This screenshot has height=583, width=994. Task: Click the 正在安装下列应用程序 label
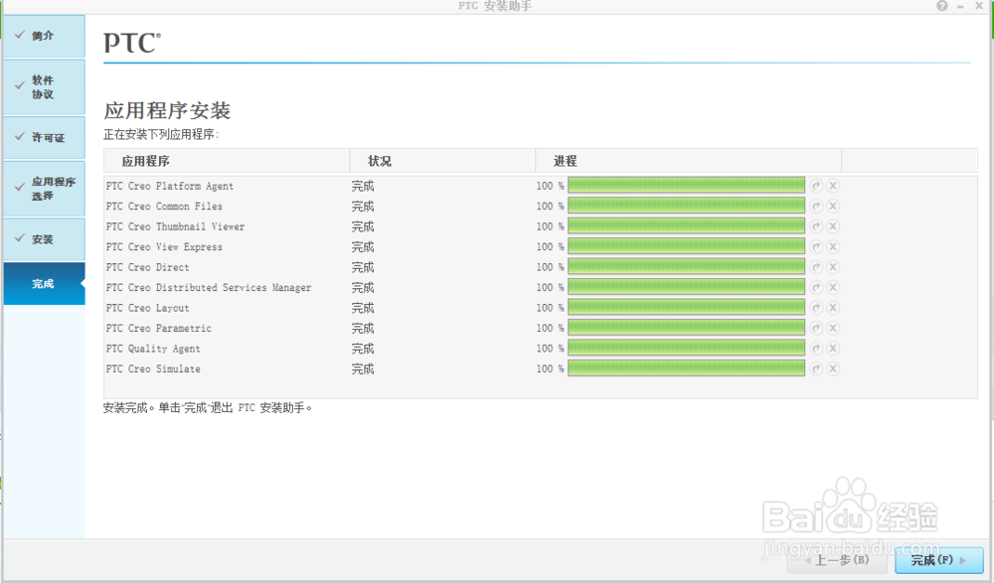click(161, 134)
